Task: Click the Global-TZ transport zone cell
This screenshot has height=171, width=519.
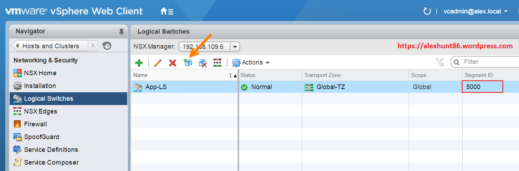Action: tap(355, 87)
